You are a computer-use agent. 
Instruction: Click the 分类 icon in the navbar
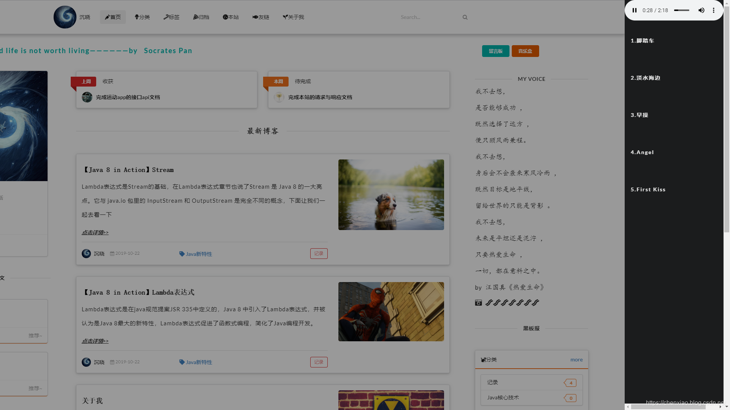(136, 17)
